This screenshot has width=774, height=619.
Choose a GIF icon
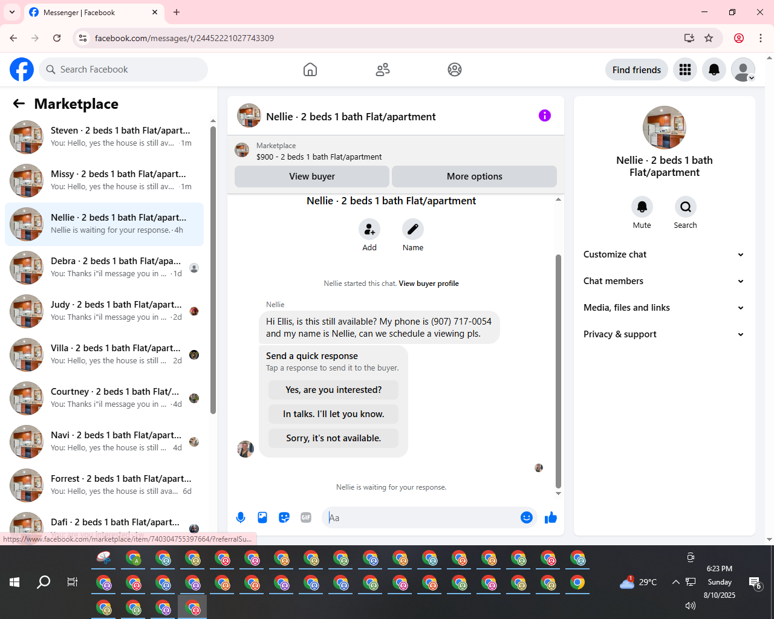coord(306,517)
